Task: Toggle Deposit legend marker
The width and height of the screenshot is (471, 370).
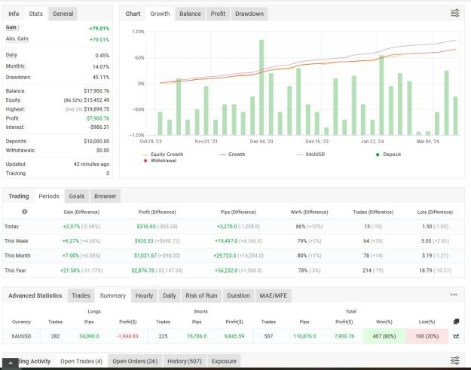Action: 388,154
